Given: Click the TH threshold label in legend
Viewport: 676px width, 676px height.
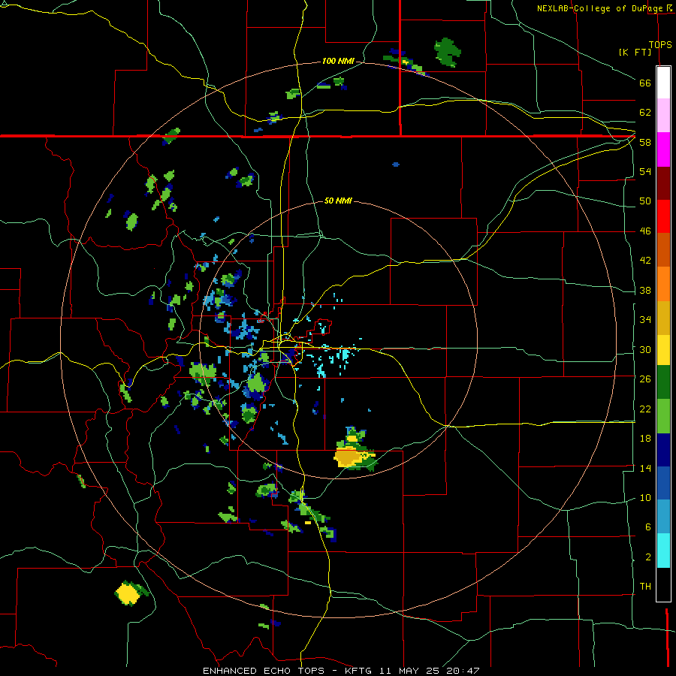Looking at the screenshot, I should coord(645,586).
